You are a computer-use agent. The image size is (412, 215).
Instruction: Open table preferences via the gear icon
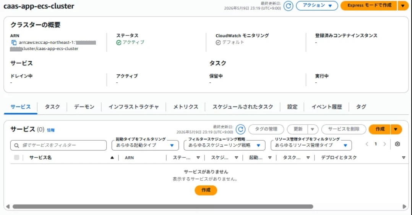pyautogui.click(x=397, y=144)
